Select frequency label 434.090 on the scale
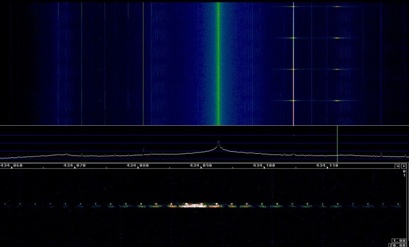 point(201,166)
